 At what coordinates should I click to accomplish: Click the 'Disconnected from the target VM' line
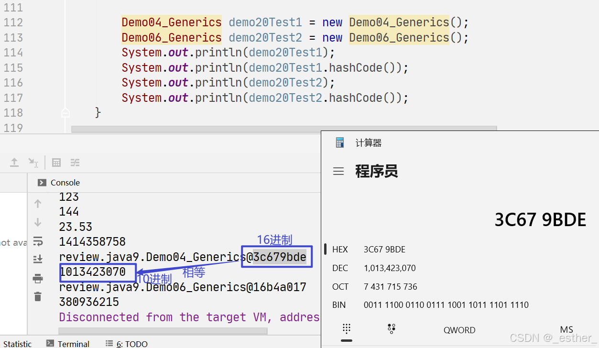click(189, 317)
